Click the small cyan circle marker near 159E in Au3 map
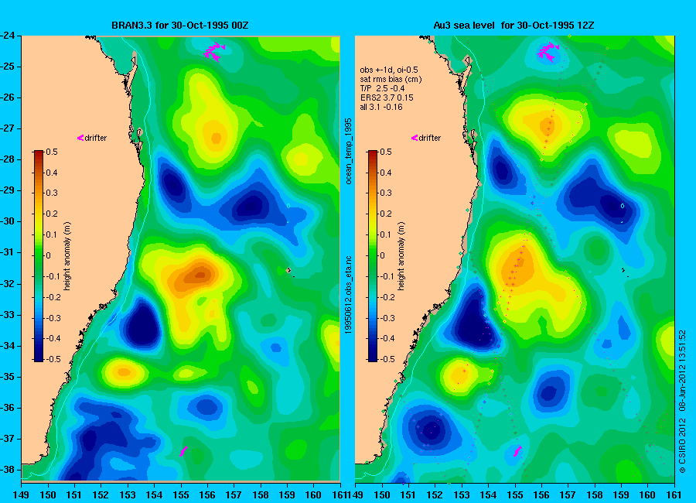Viewport: 696px width, 503px height. click(622, 206)
